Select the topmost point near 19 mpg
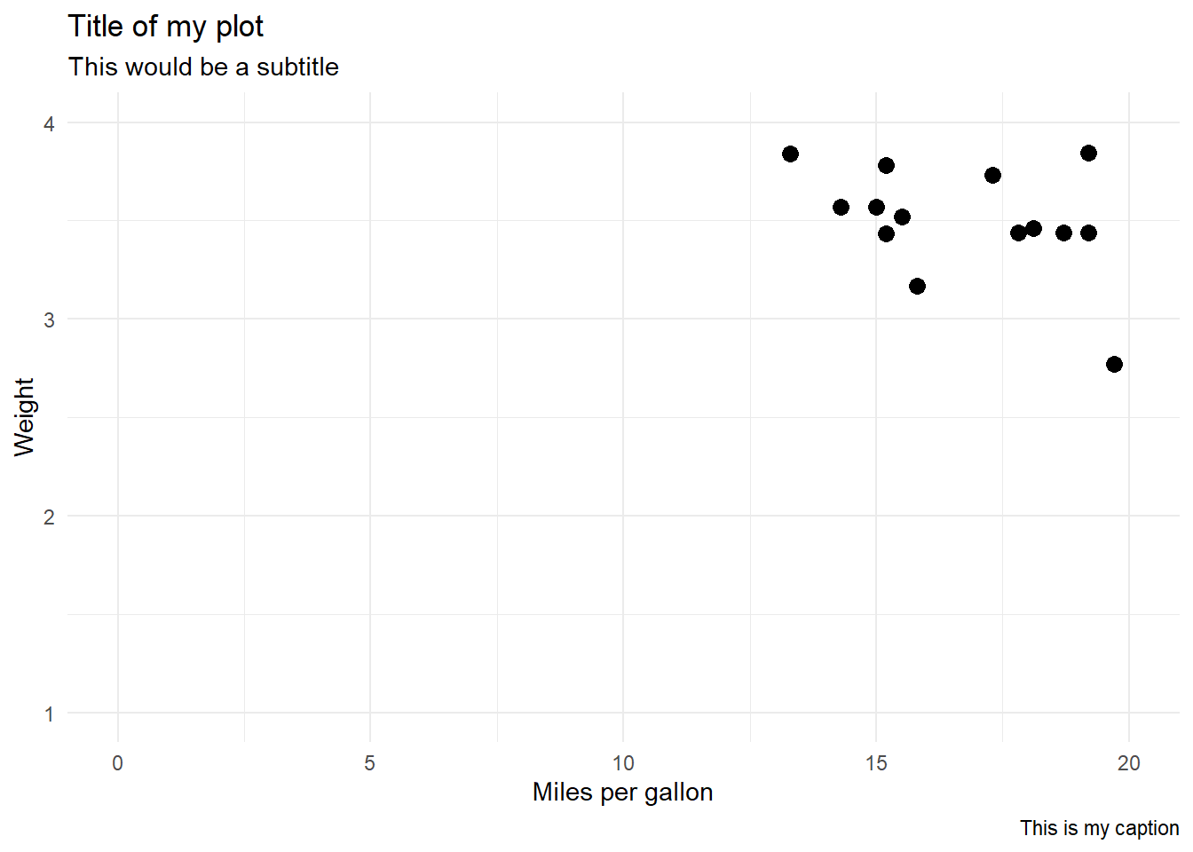Viewport: 1193px width, 852px height. click(1088, 153)
